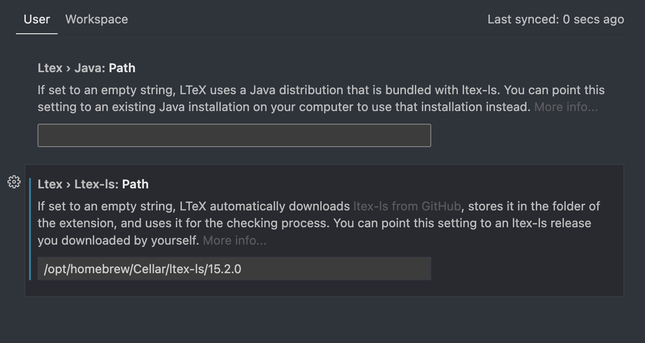Click the "Last synced: 0 secs ago" status
Screen dimensions: 645x343
[556, 19]
